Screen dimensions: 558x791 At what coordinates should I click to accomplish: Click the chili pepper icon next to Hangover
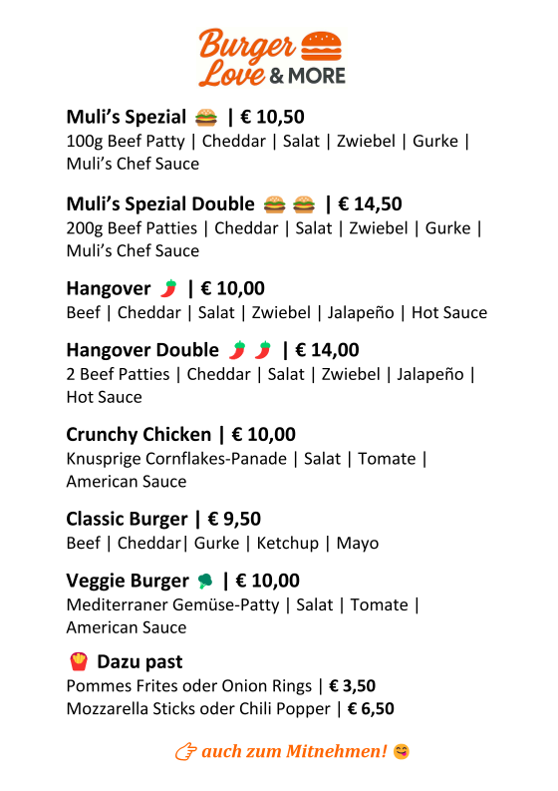pos(169,288)
